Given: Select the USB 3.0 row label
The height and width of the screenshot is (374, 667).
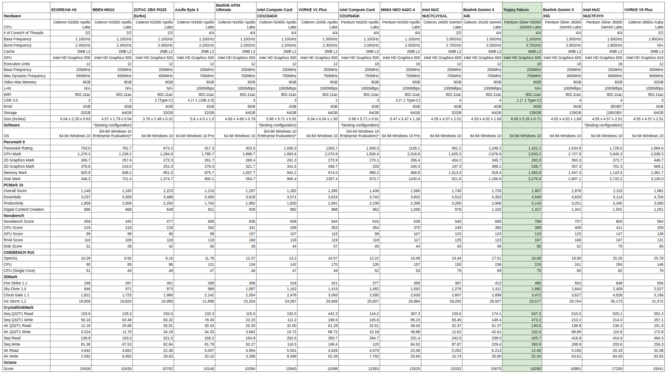Looking at the screenshot, I should point(11,100).
